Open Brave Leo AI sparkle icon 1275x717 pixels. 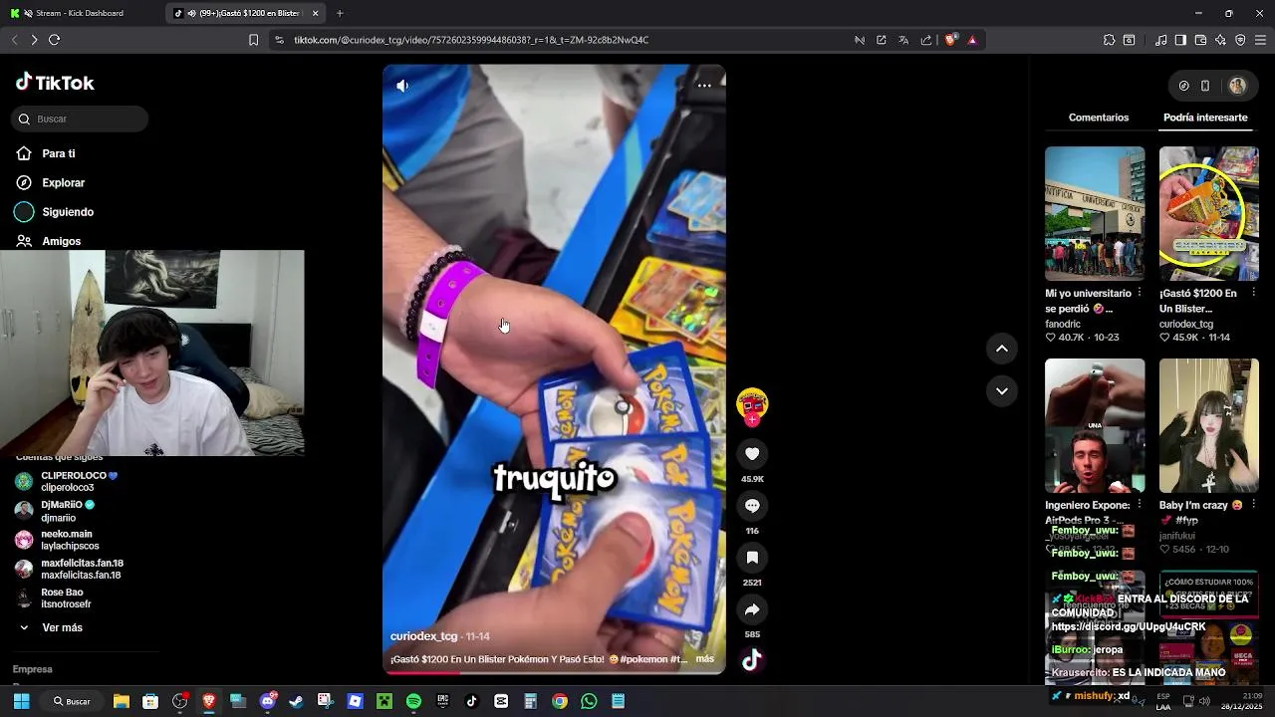[1220, 40]
